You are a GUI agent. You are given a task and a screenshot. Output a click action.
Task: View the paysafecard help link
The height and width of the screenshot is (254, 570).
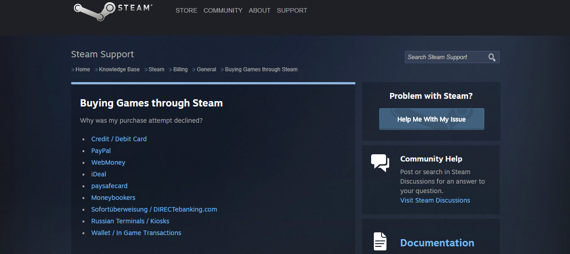pyautogui.click(x=109, y=186)
